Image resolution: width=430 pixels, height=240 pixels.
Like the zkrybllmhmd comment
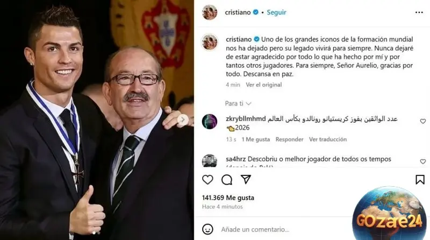tap(423, 121)
